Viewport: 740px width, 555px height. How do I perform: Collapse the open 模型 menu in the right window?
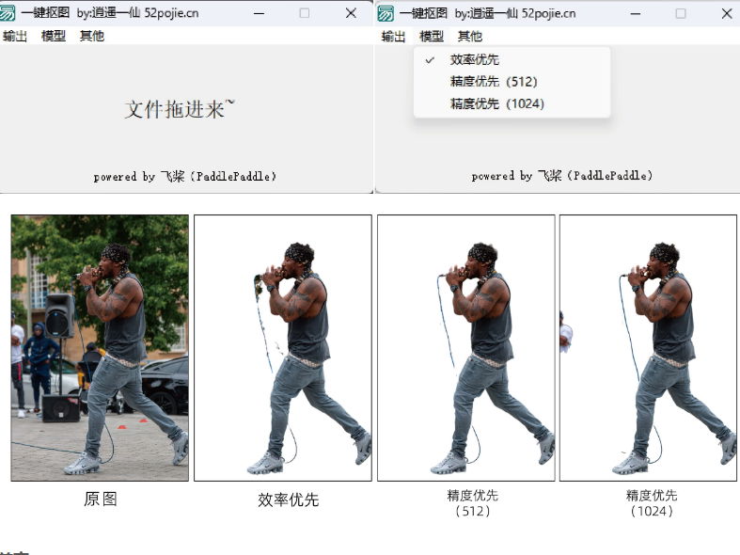coord(432,36)
